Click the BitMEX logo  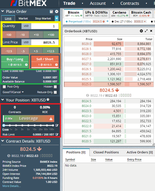click(x=28, y=3)
